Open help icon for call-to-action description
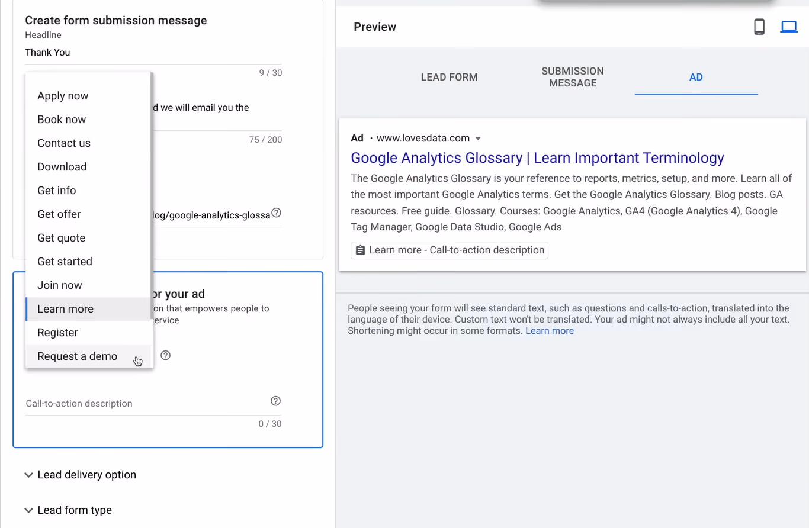Screen dimensions: 809x528 point(275,401)
